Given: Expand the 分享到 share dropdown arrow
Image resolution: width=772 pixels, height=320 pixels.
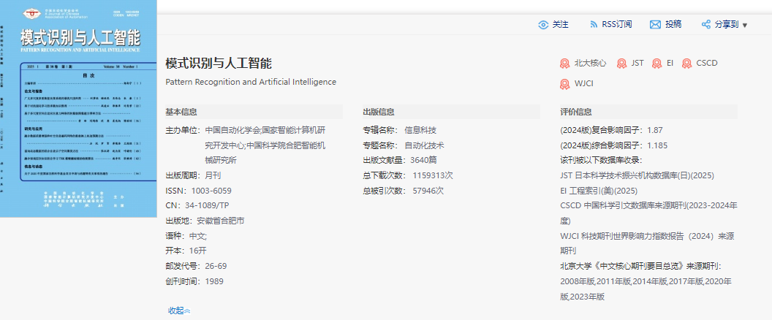Looking at the screenshot, I should tap(744, 25).
